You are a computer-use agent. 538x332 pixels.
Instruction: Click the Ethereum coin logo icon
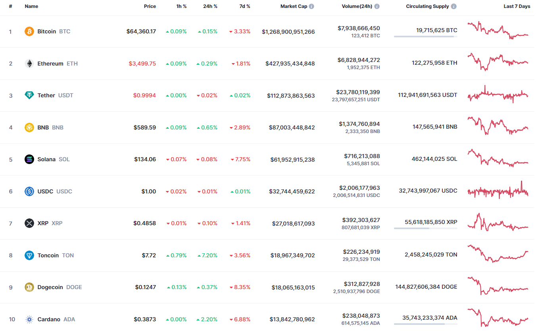pos(29,64)
